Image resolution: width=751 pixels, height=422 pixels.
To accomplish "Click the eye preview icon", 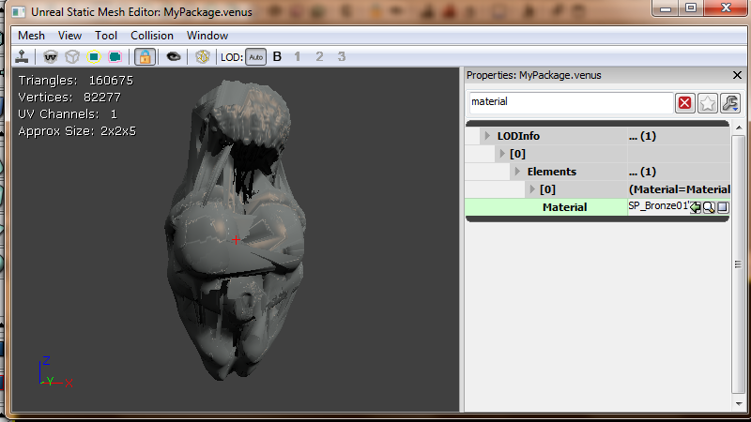I will point(174,57).
